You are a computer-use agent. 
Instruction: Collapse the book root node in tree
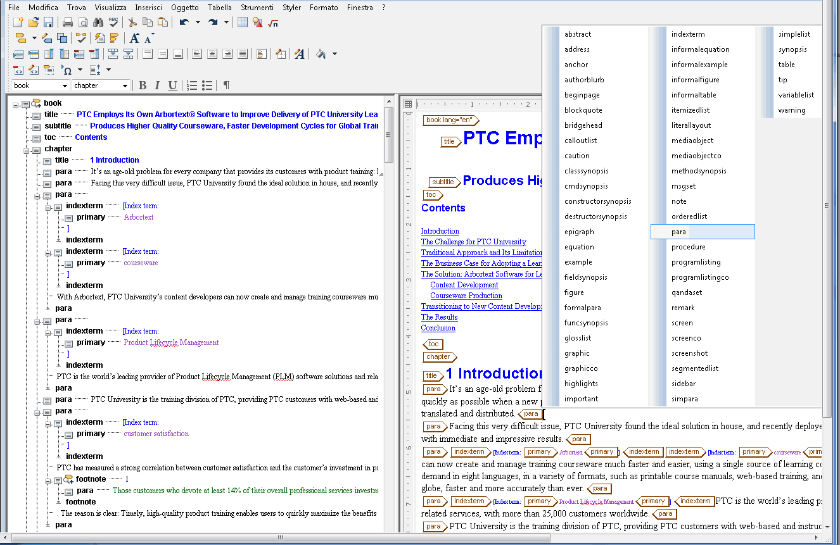16,104
